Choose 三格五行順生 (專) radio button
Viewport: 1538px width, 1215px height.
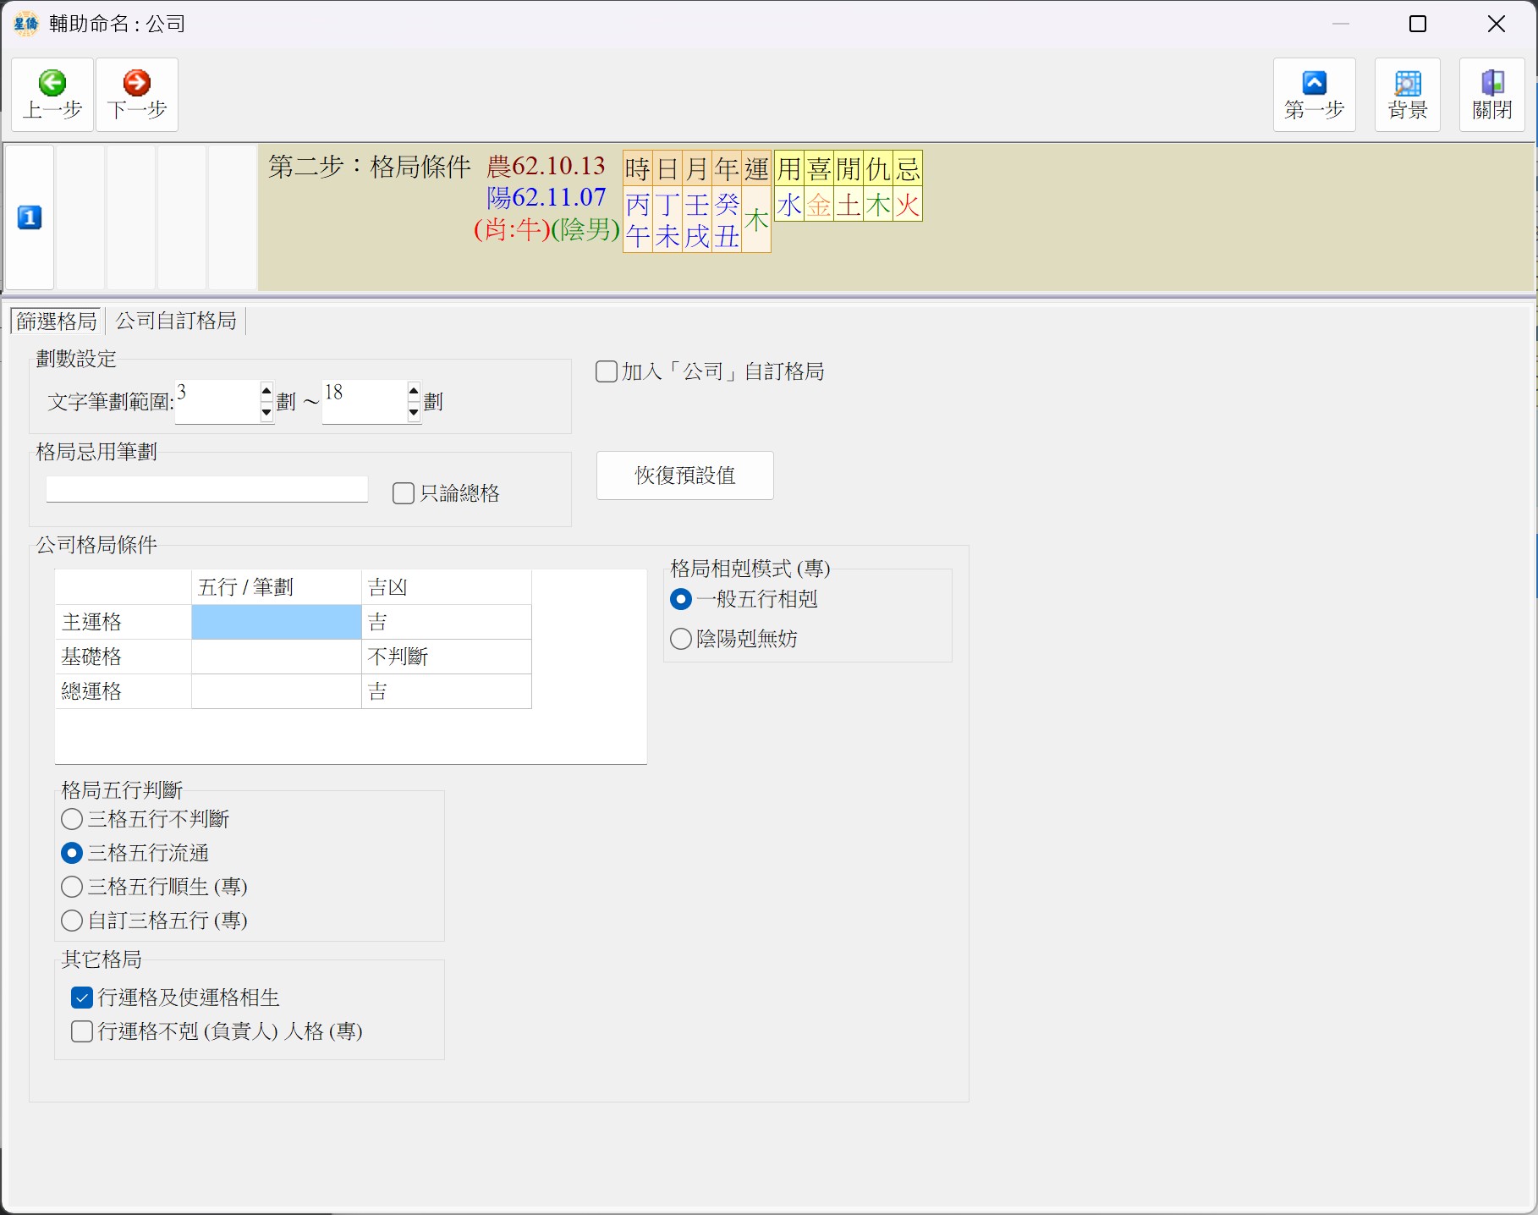point(73,887)
